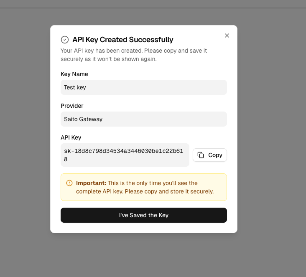
Task: Close the dialog with the X icon
Action: pos(227,36)
